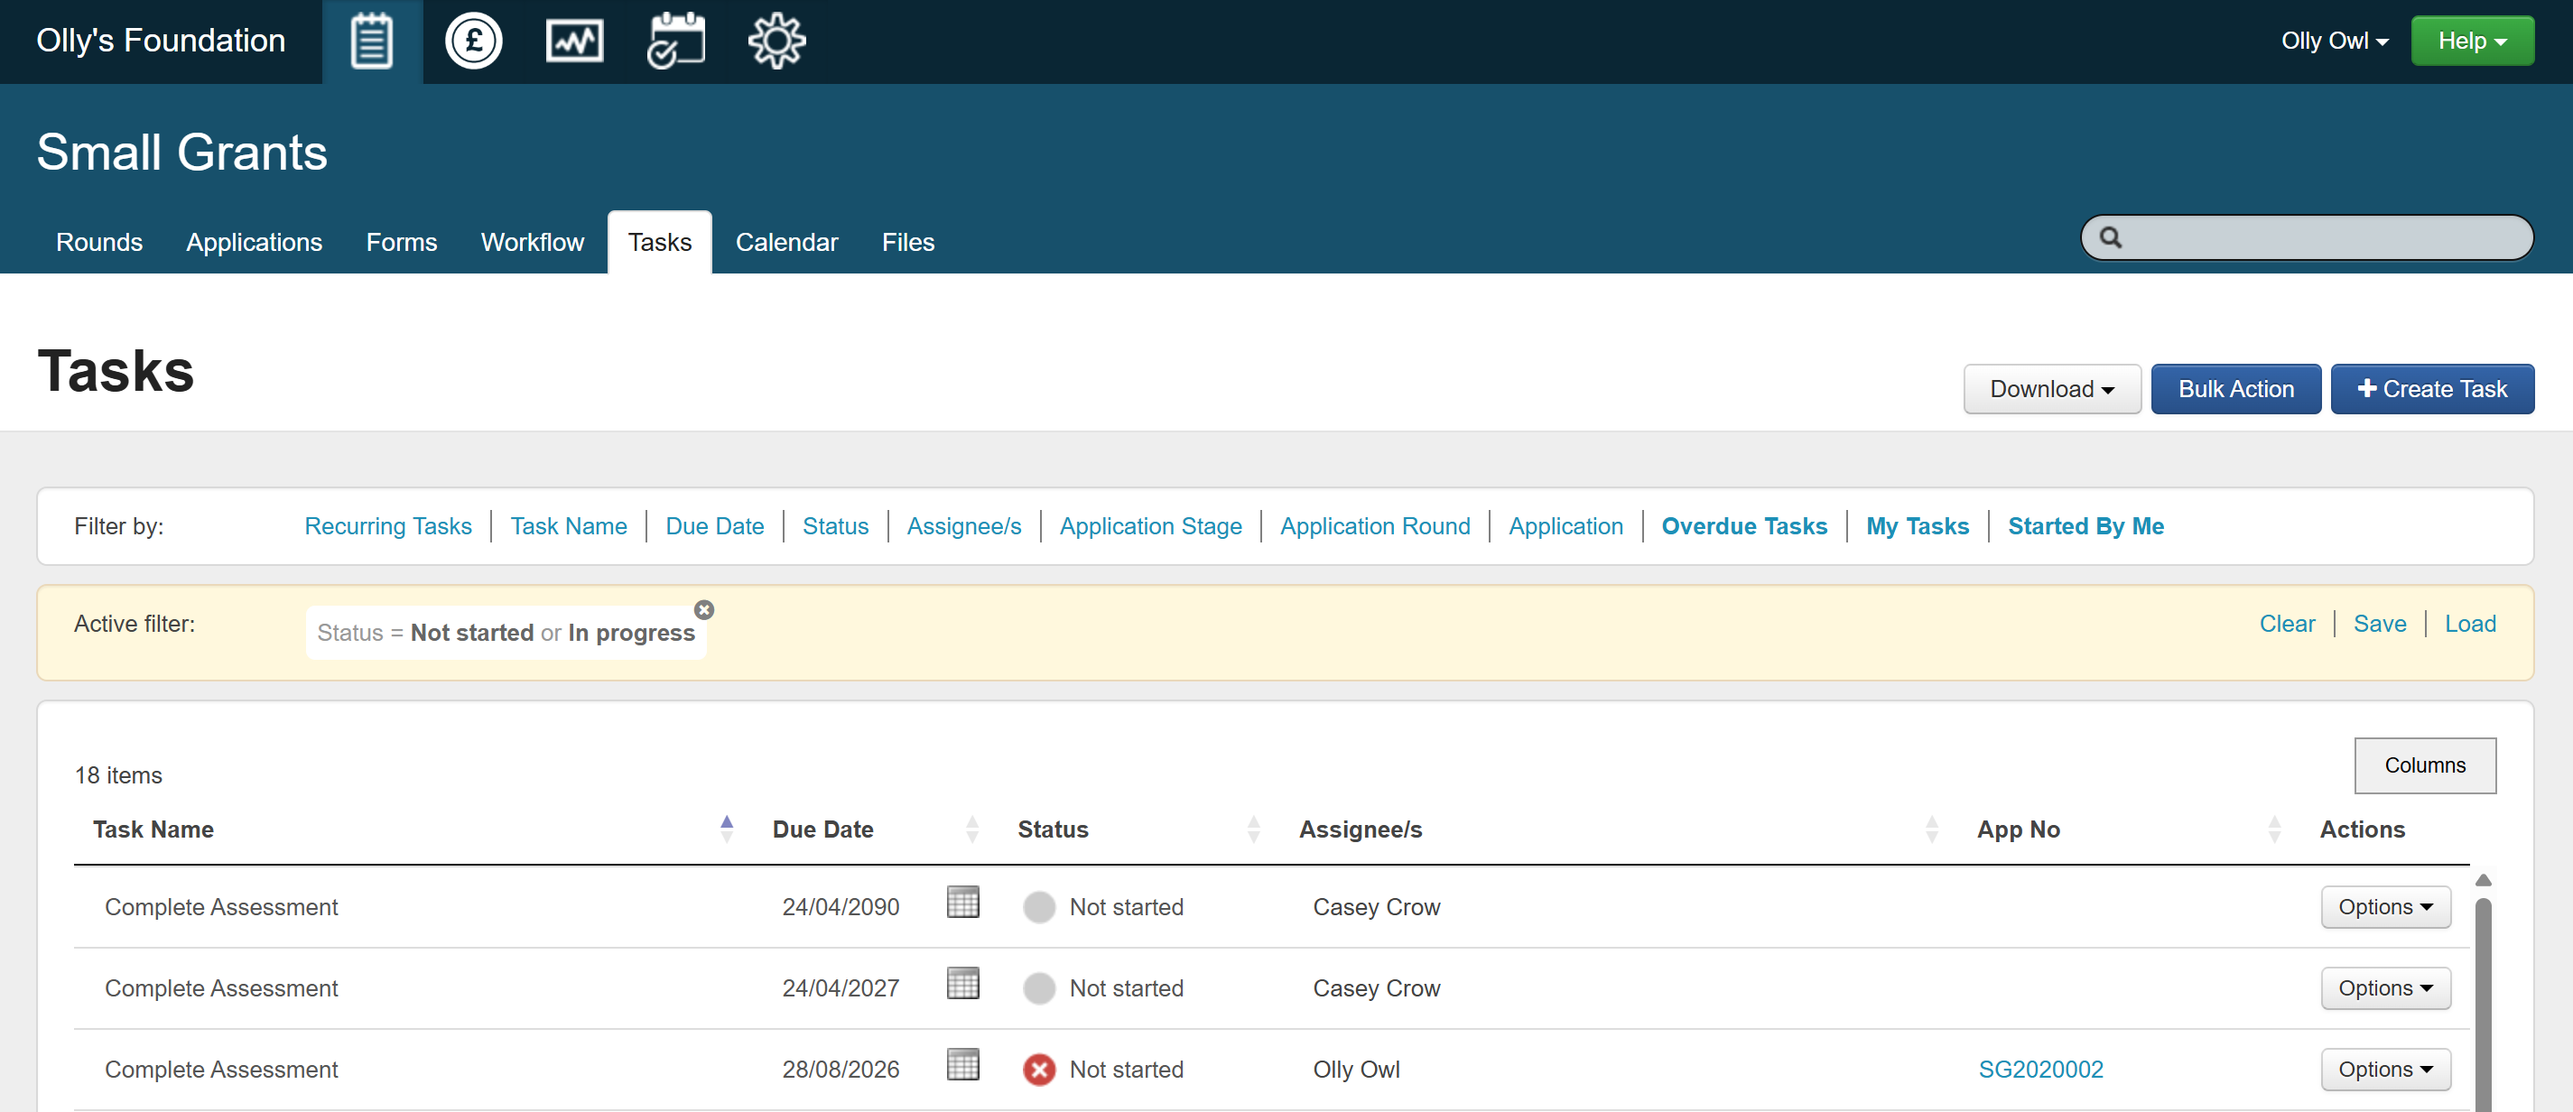Click the Bulk Action button

2235,388
